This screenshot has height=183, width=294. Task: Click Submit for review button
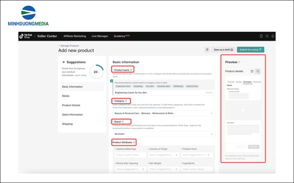click(251, 50)
